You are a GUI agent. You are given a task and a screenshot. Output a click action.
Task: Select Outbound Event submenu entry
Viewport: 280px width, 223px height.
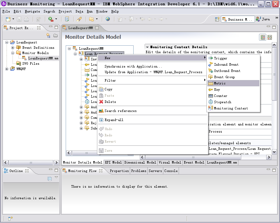[x=233, y=71]
